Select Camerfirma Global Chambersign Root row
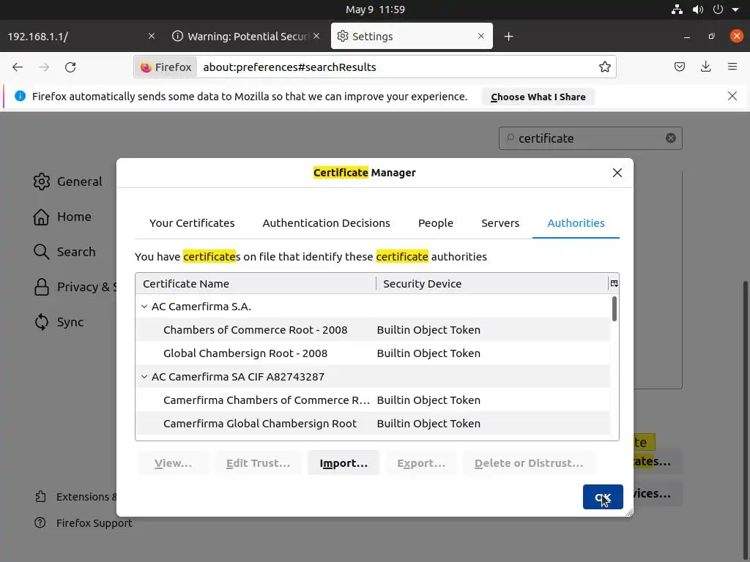Screen dimensions: 750x562 click(x=373, y=424)
